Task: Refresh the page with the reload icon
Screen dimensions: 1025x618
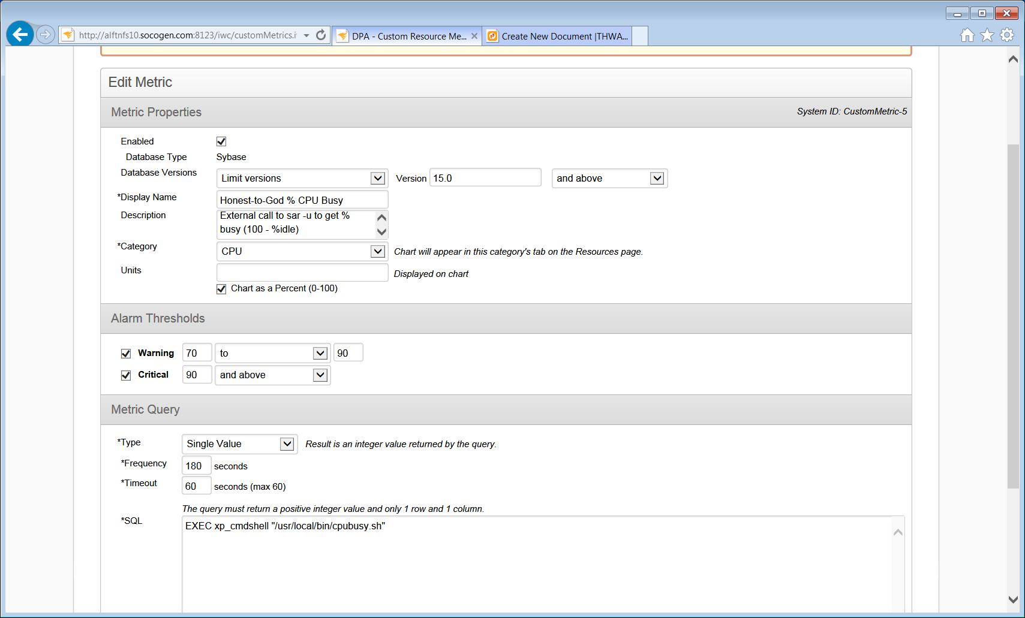Action: (x=321, y=35)
